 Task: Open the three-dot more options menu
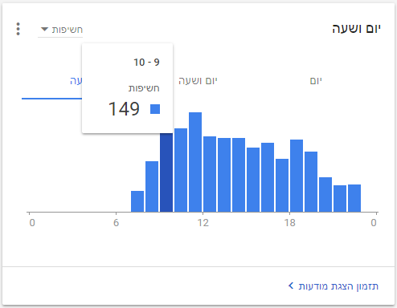(x=18, y=29)
